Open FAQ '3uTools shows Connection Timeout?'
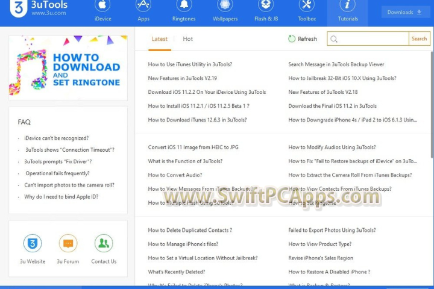 click(x=70, y=149)
